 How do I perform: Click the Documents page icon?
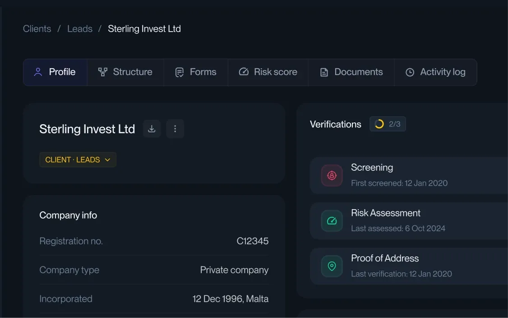[324, 71]
